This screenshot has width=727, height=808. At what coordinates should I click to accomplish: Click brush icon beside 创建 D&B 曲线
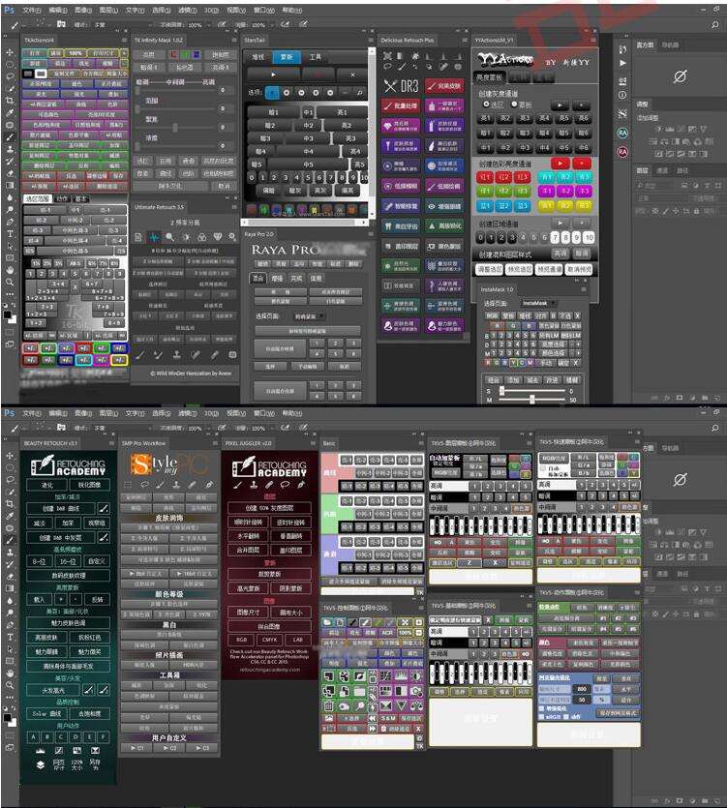pyautogui.click(x=104, y=509)
